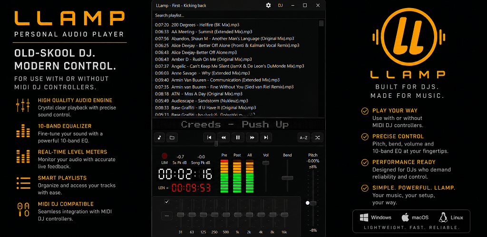Open LLamp settings via the gear icon
Viewport: 487px width, 237px height.
(x=268, y=5)
